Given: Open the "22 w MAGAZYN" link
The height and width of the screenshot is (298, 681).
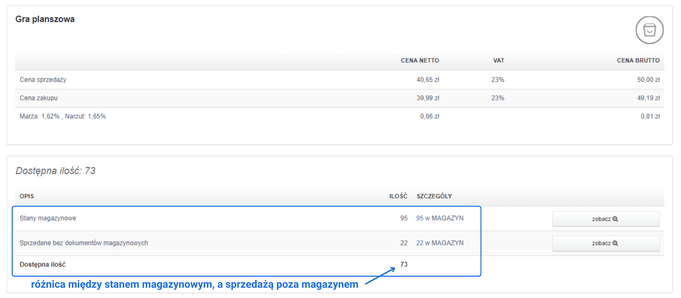Looking at the screenshot, I should pos(439,243).
